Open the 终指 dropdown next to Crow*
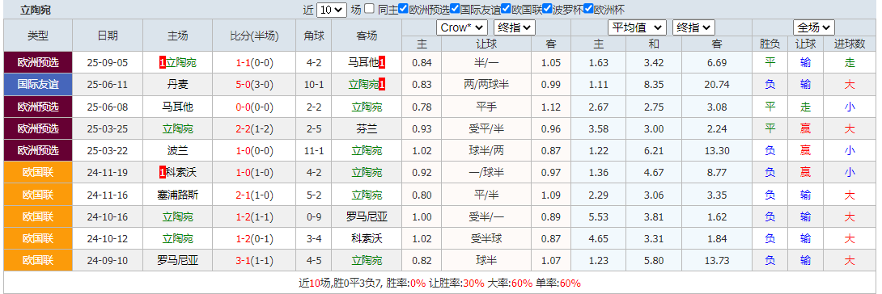Viewport: 882px width, 294px height. pyautogui.click(x=515, y=27)
